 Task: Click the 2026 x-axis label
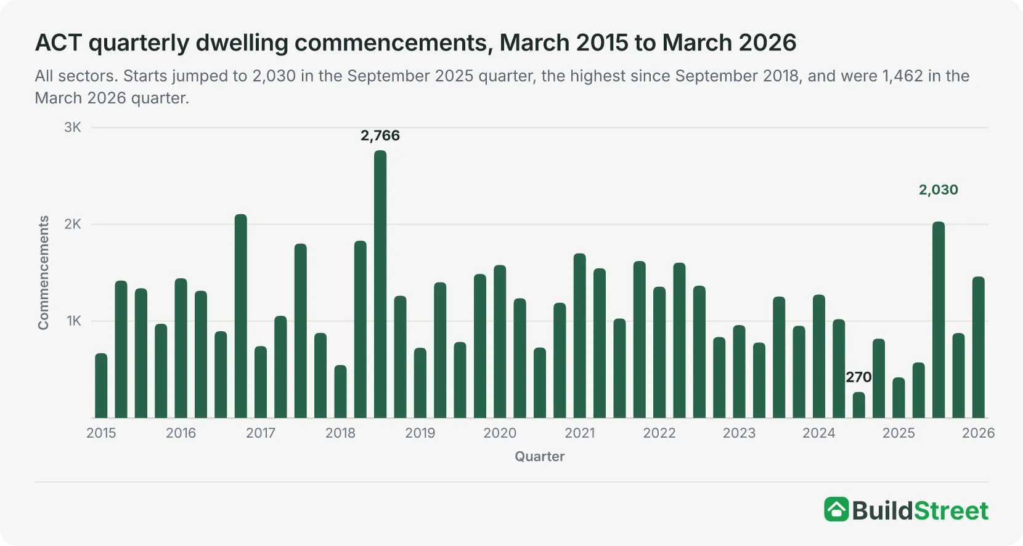coord(979,433)
